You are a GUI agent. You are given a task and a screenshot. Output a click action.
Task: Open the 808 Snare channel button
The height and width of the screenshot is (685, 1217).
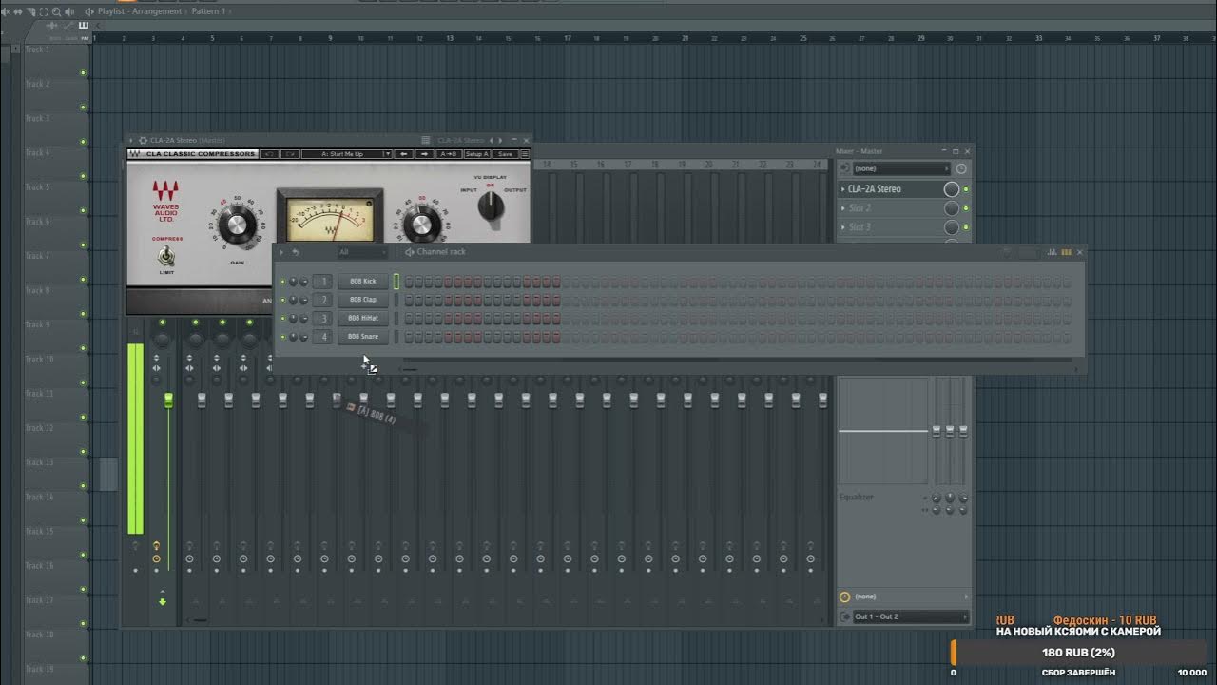click(363, 337)
